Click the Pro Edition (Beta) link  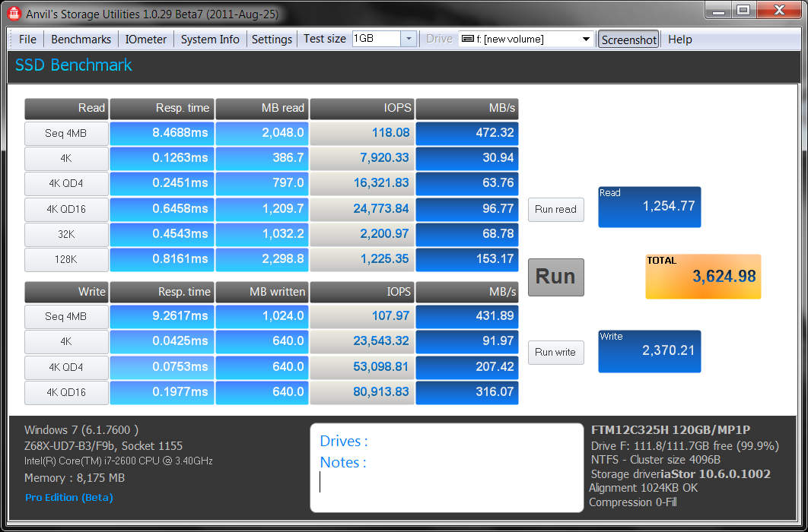pyautogui.click(x=68, y=498)
